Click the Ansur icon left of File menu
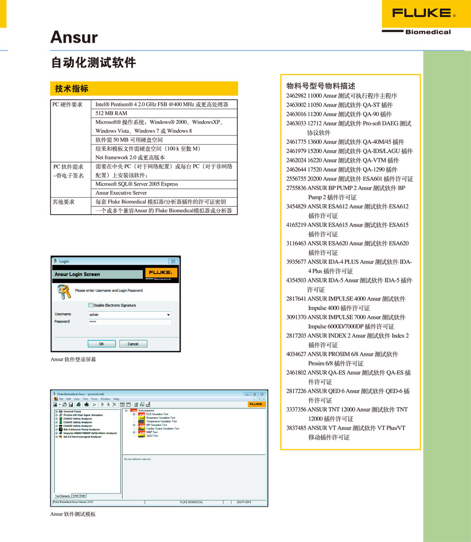Screen dimensions: 471x542 tap(56, 399)
